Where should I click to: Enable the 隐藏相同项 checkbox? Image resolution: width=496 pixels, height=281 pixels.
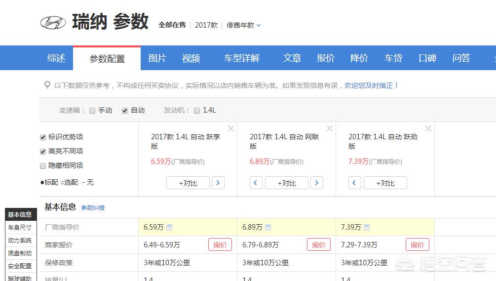[43, 166]
